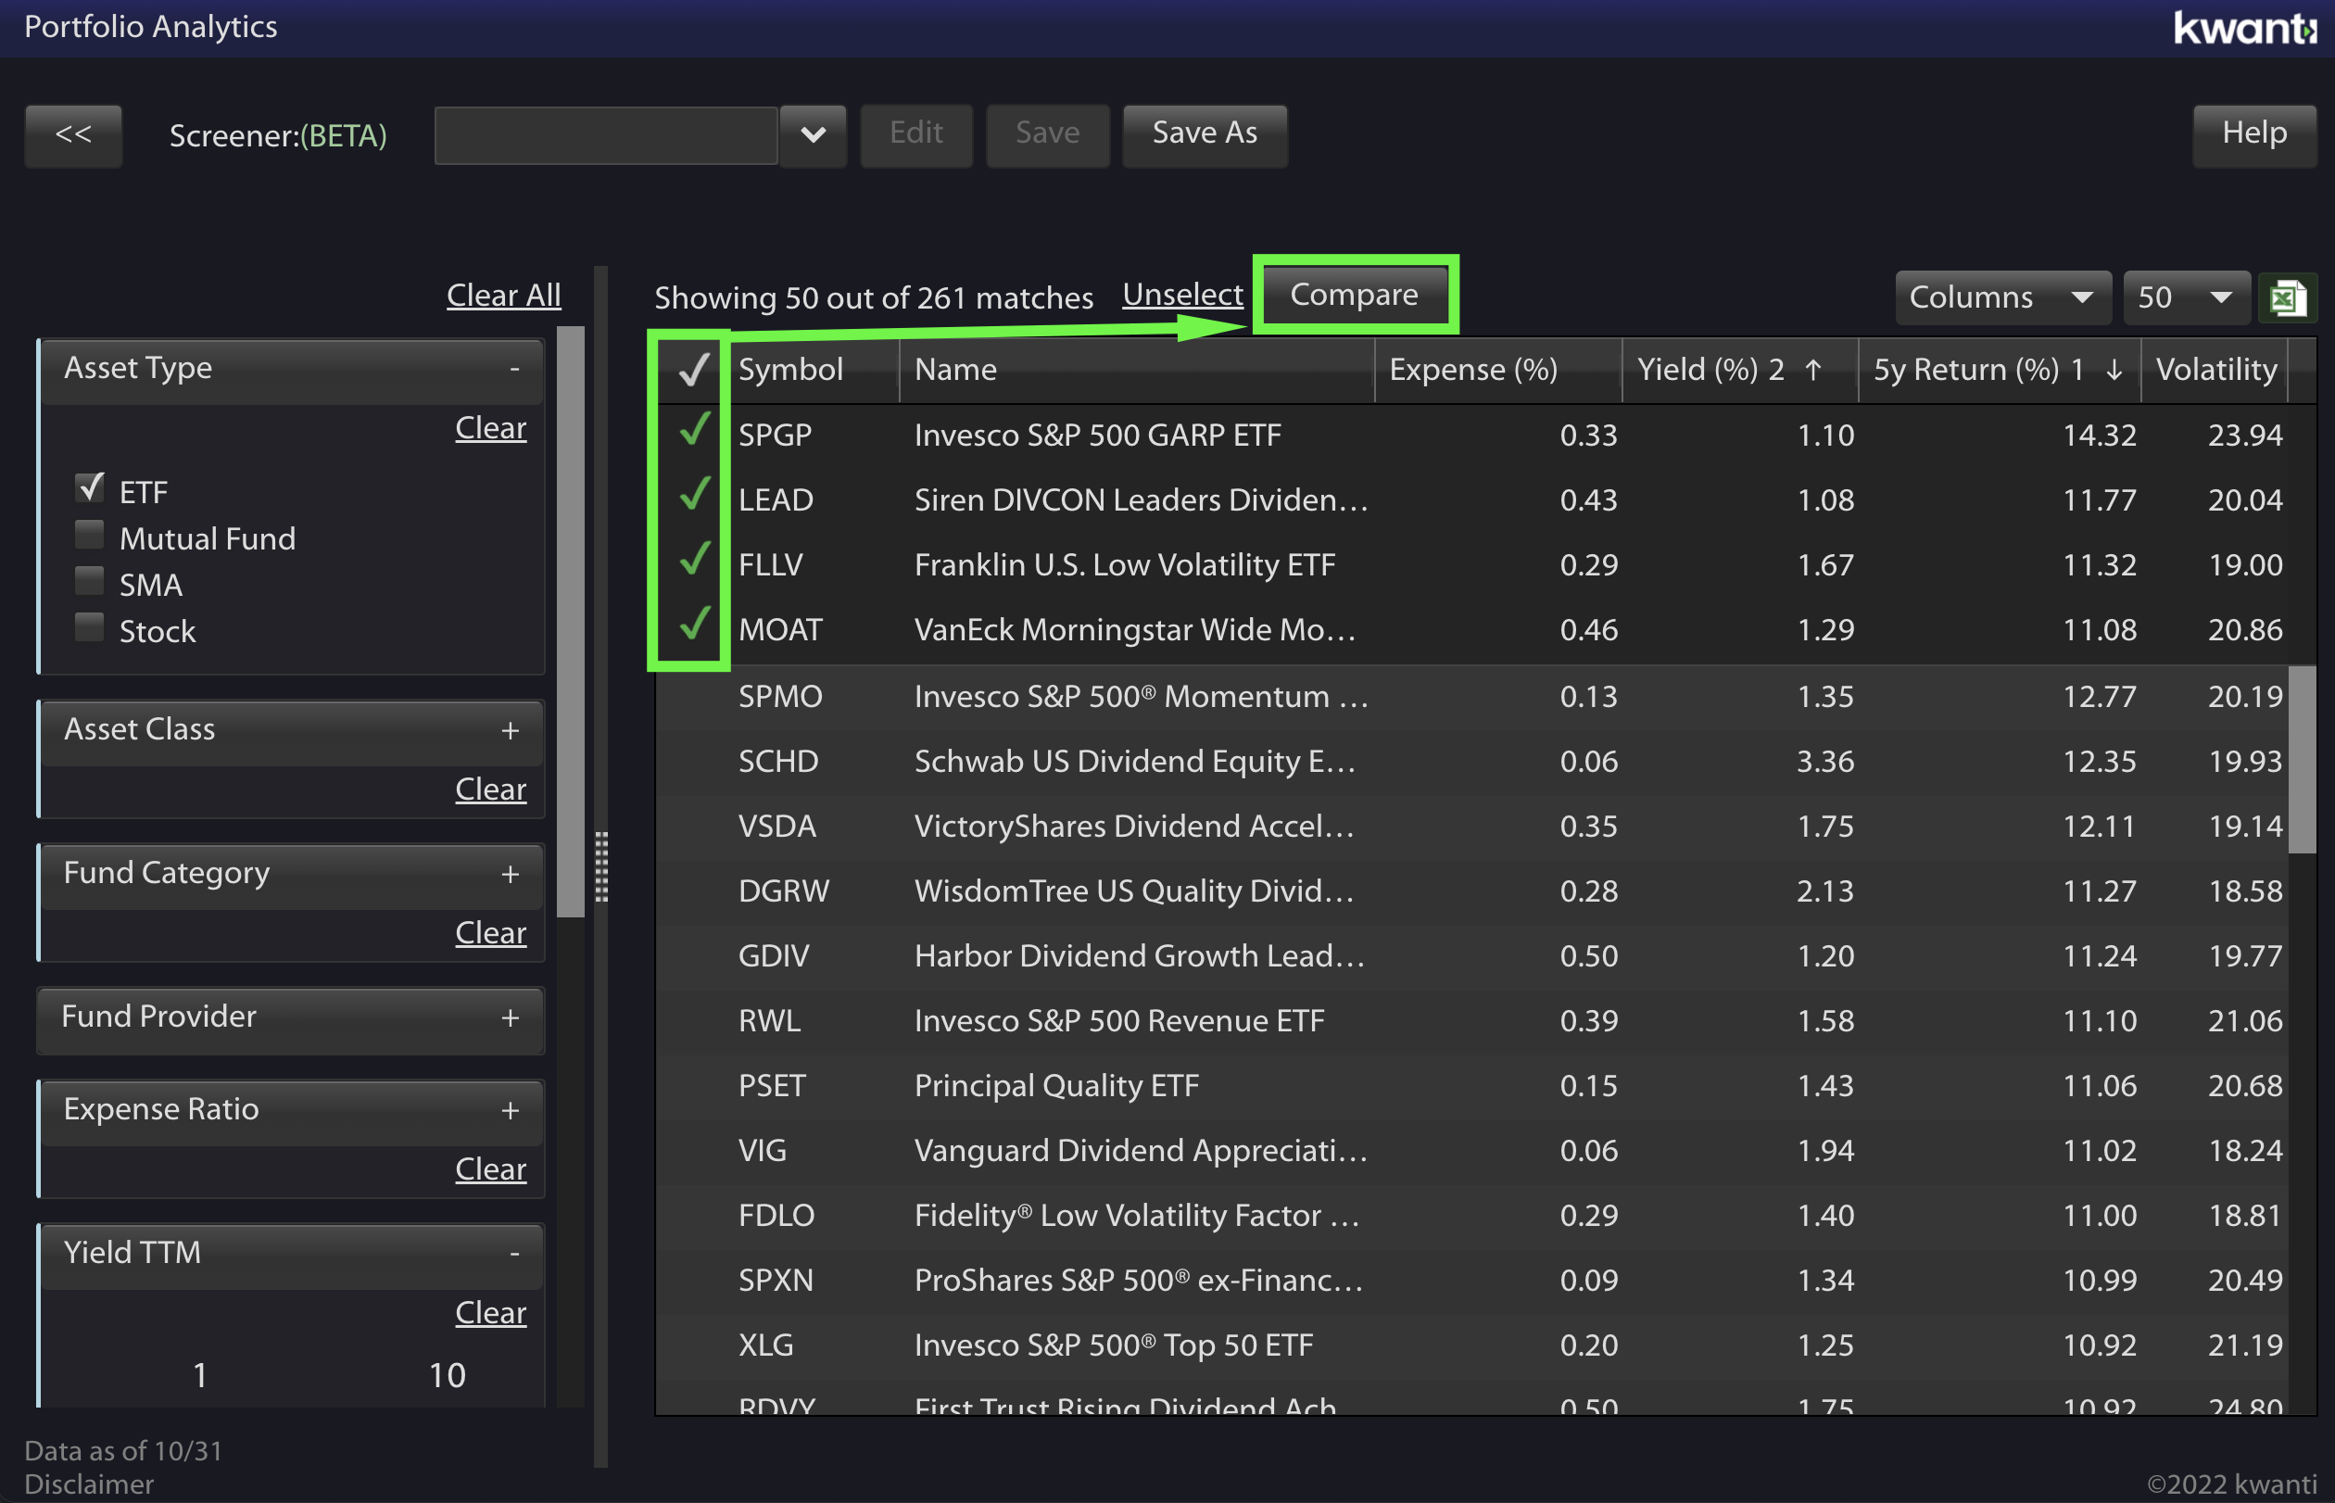The image size is (2335, 1503).
Task: Click the Save As button
Action: (x=1204, y=133)
